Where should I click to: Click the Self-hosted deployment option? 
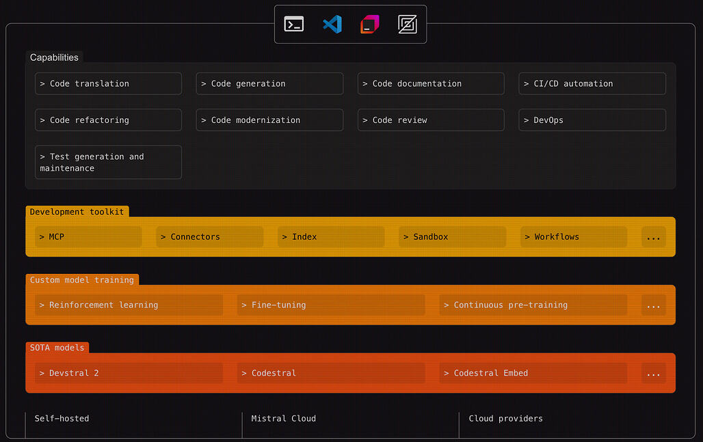(x=62, y=418)
